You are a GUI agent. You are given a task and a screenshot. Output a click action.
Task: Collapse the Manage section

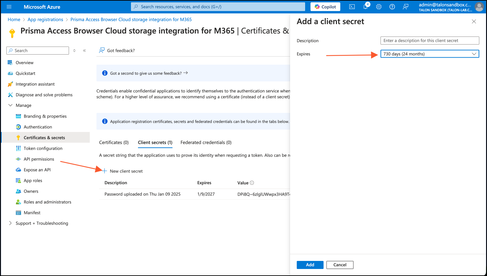[x=10, y=106]
